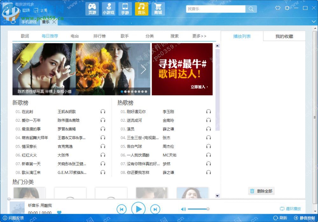The width and height of the screenshot is (318, 222).
Task: Click the carousel previous arrow
Action: click(x=19, y=69)
